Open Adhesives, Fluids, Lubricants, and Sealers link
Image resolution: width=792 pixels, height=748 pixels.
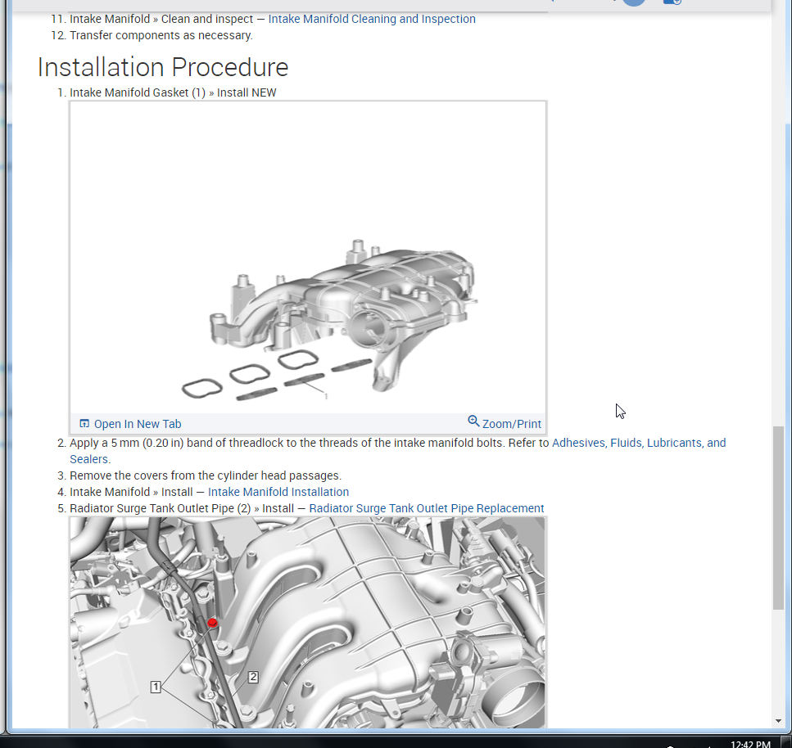[638, 443]
